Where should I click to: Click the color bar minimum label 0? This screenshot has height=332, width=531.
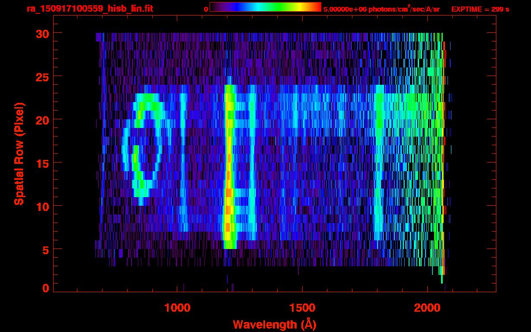pos(206,9)
